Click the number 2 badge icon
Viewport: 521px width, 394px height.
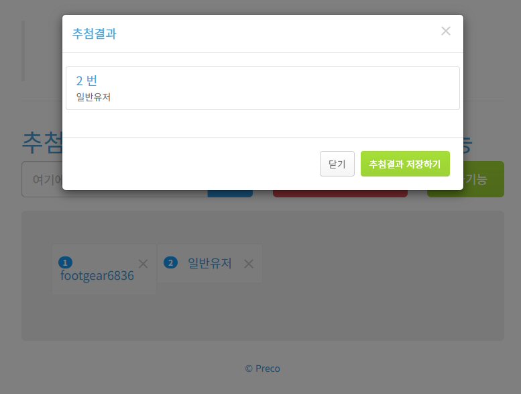(170, 262)
